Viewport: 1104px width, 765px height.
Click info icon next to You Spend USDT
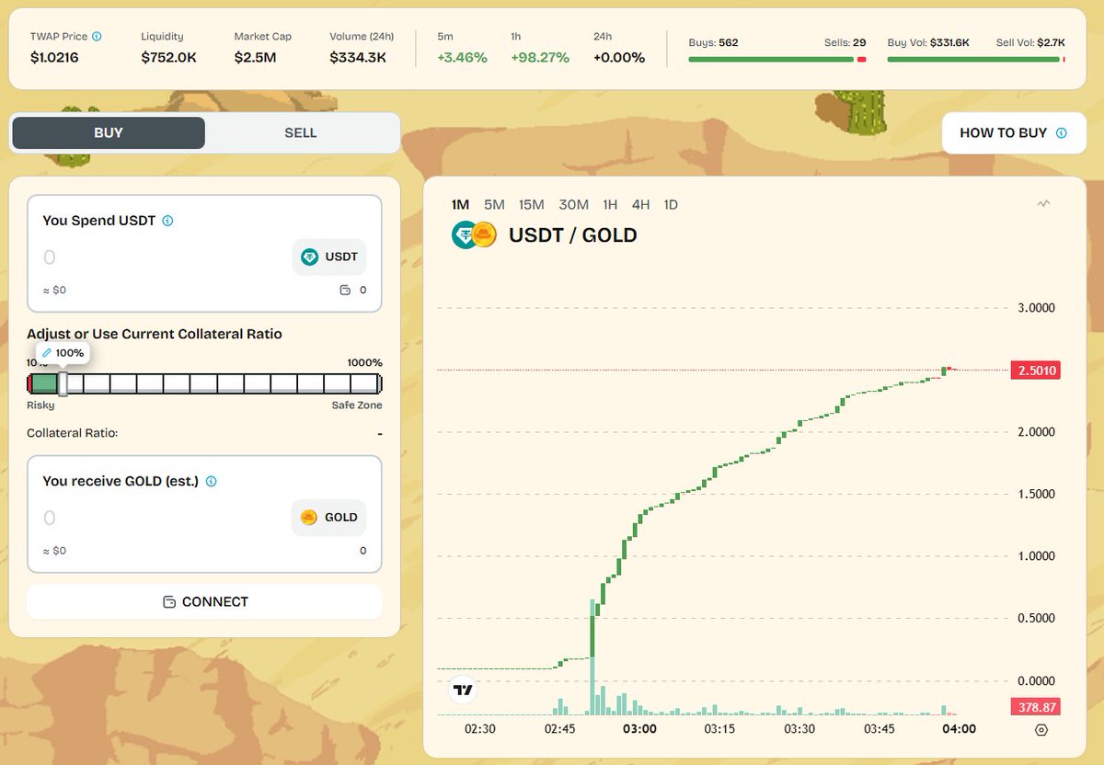pyautogui.click(x=167, y=221)
